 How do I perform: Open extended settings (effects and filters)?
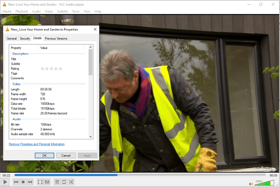pyautogui.click(x=47, y=182)
